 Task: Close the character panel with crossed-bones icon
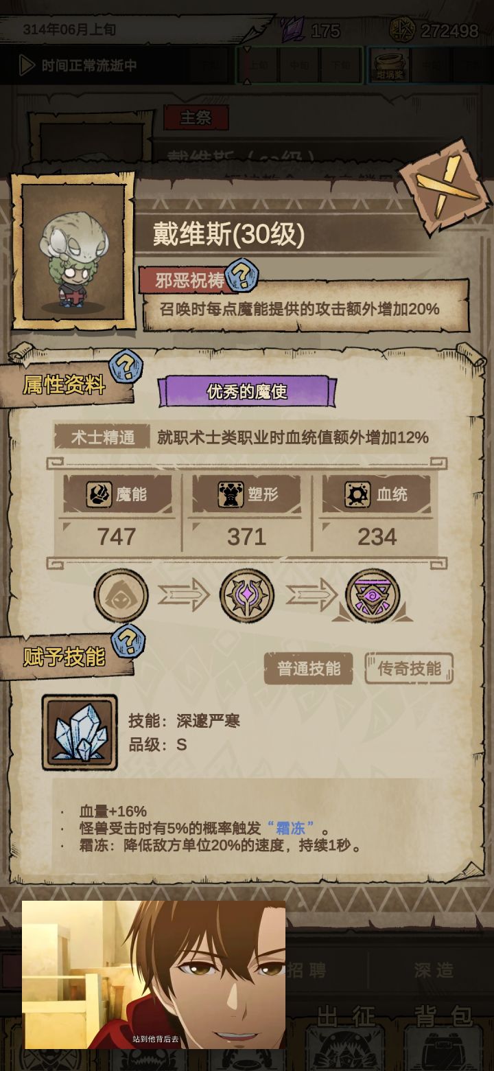coord(446,187)
